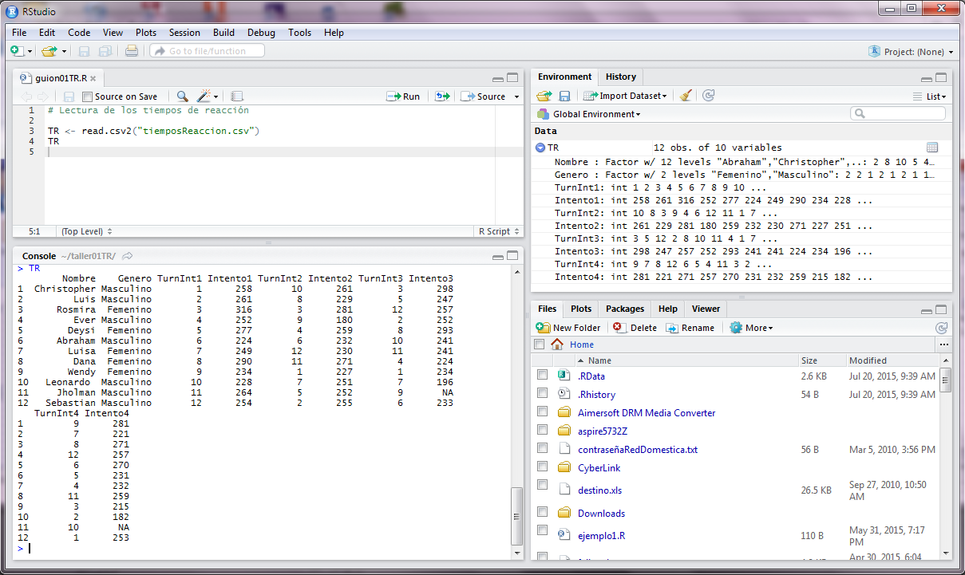This screenshot has height=575, width=965.
Task: Switch to the History tab
Action: (x=621, y=77)
